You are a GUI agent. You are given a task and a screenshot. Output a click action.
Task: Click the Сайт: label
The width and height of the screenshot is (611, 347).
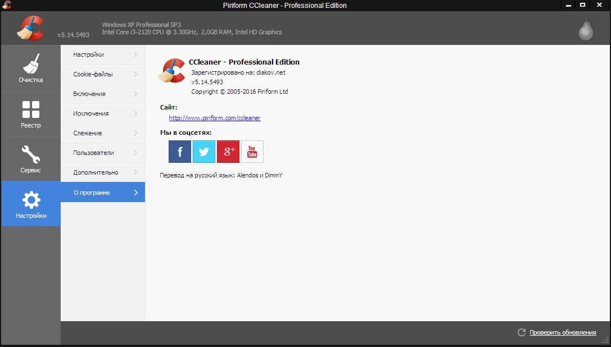pyautogui.click(x=169, y=107)
